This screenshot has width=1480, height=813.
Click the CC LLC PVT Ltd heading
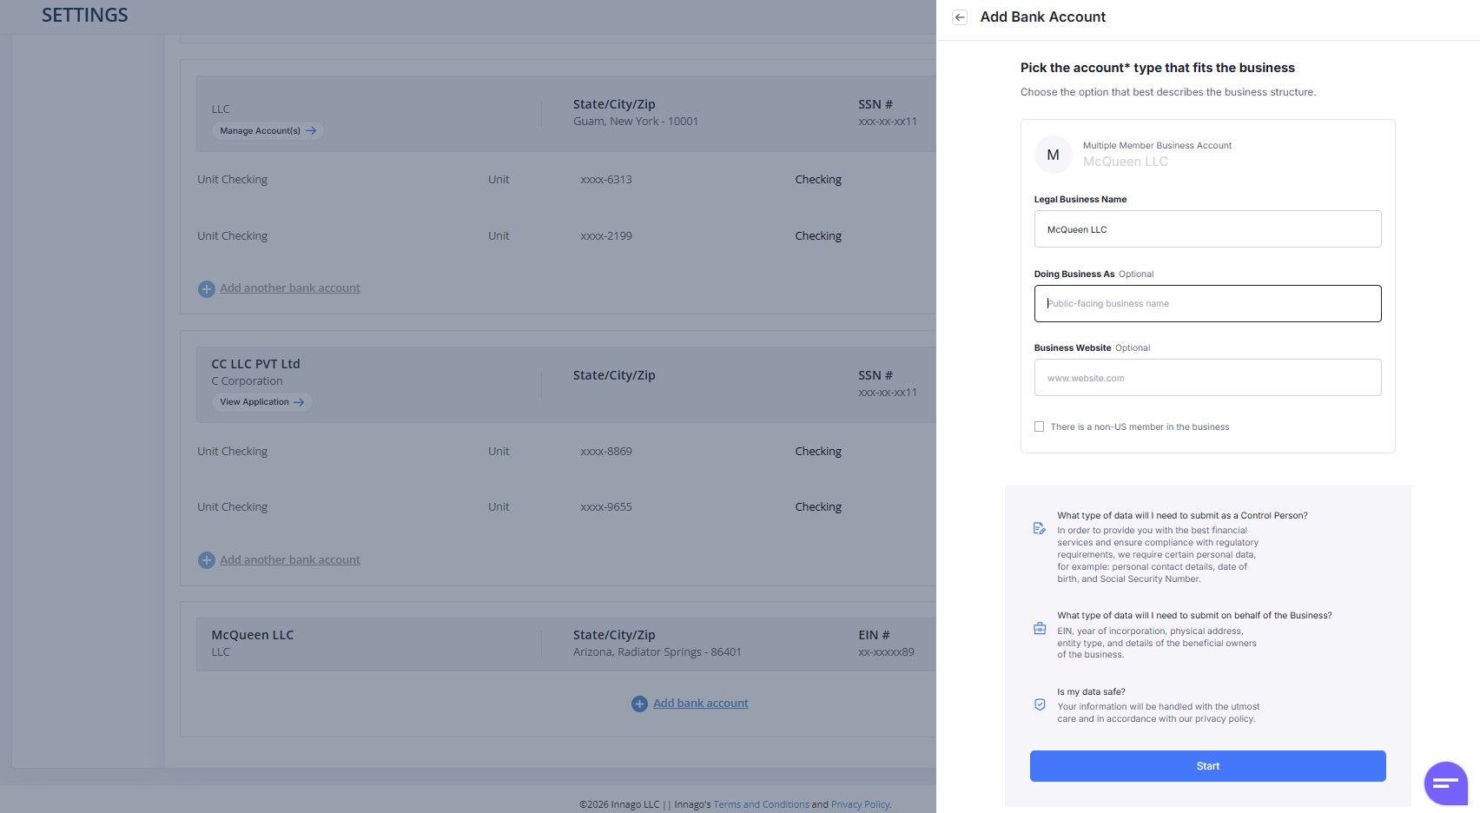(255, 364)
